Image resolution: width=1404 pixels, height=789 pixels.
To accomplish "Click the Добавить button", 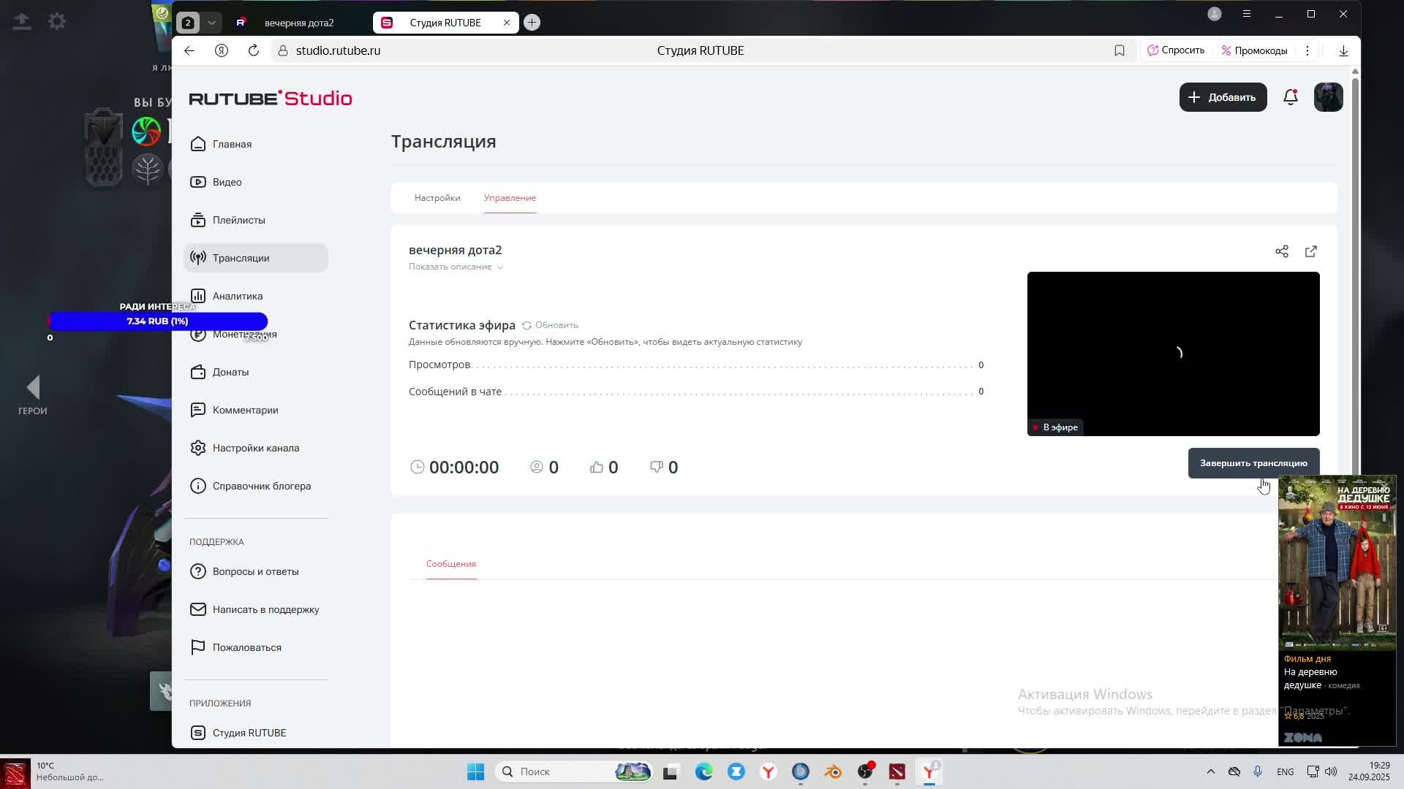I will pyautogui.click(x=1222, y=97).
